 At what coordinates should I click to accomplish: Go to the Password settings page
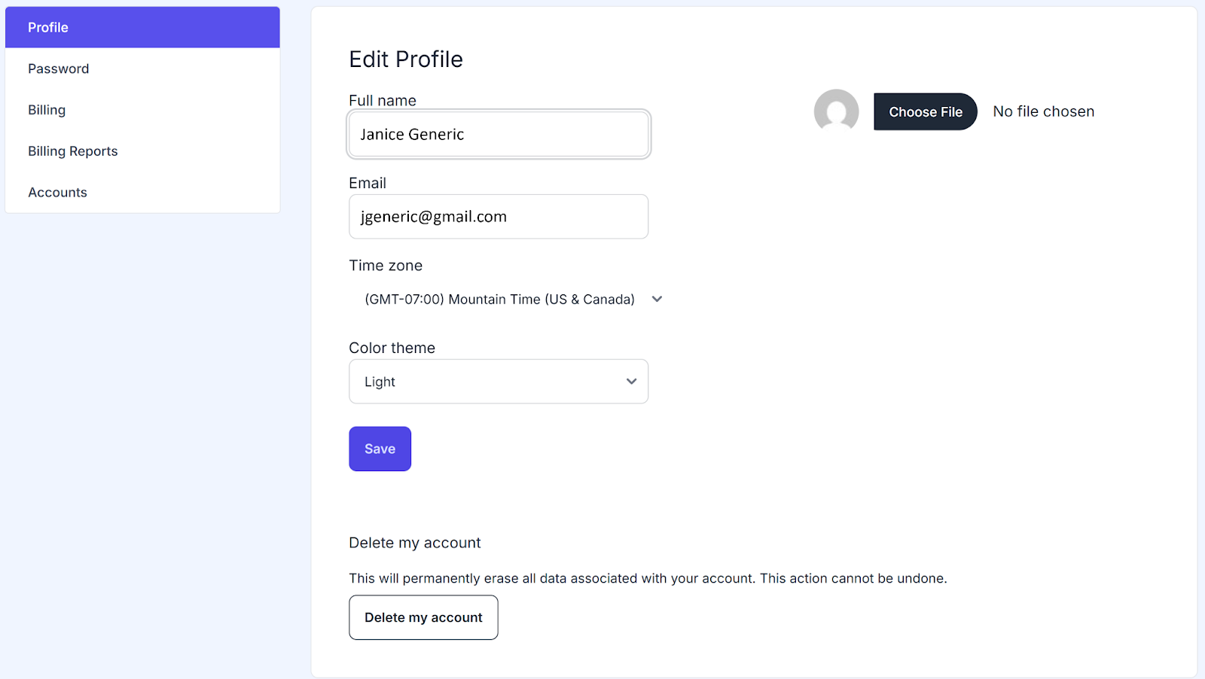(x=59, y=69)
